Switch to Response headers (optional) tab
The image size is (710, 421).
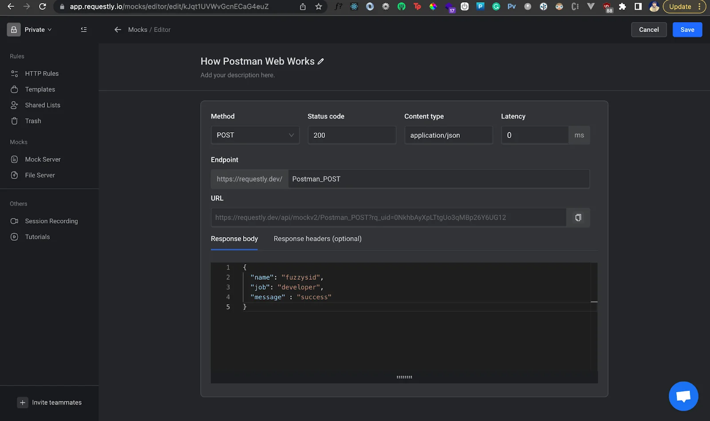point(318,239)
